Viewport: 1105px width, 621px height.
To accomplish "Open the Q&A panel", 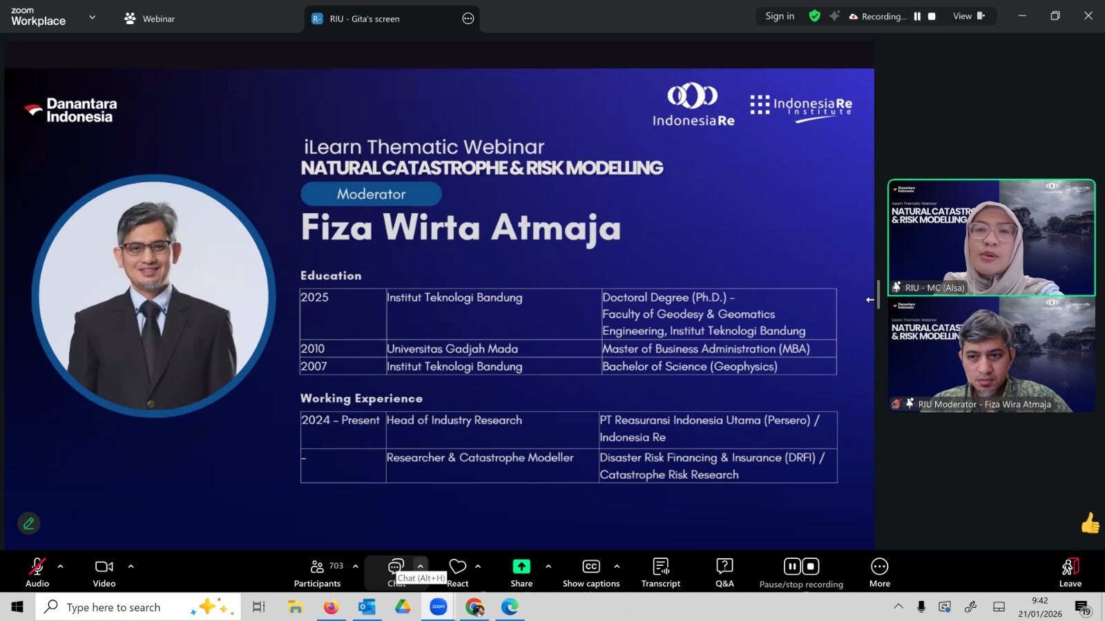I will tap(724, 573).
